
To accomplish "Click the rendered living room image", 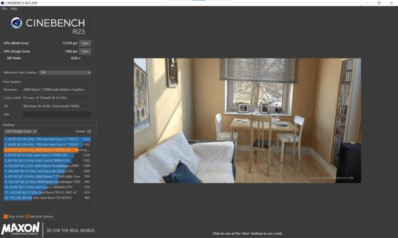I will (x=248, y=121).
